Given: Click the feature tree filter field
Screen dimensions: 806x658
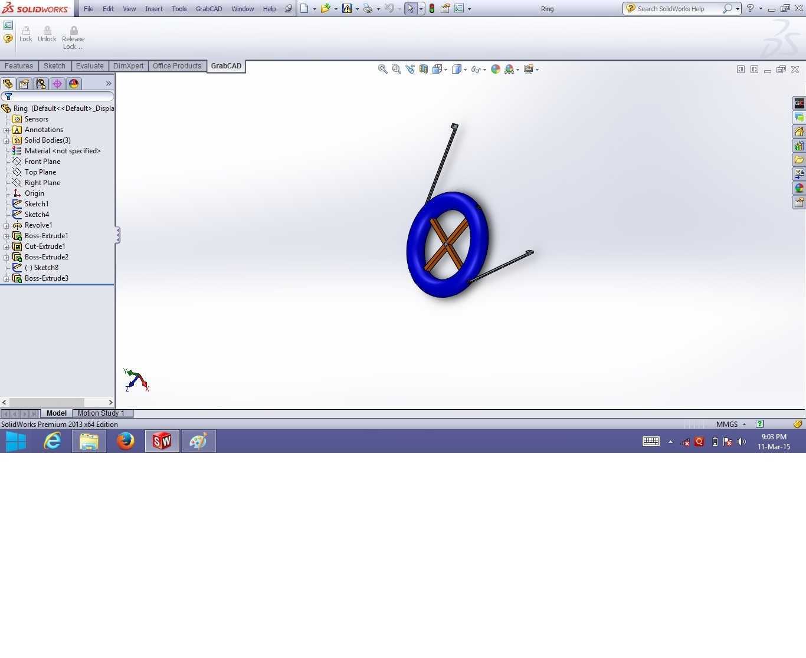Looking at the screenshot, I should [x=57, y=96].
